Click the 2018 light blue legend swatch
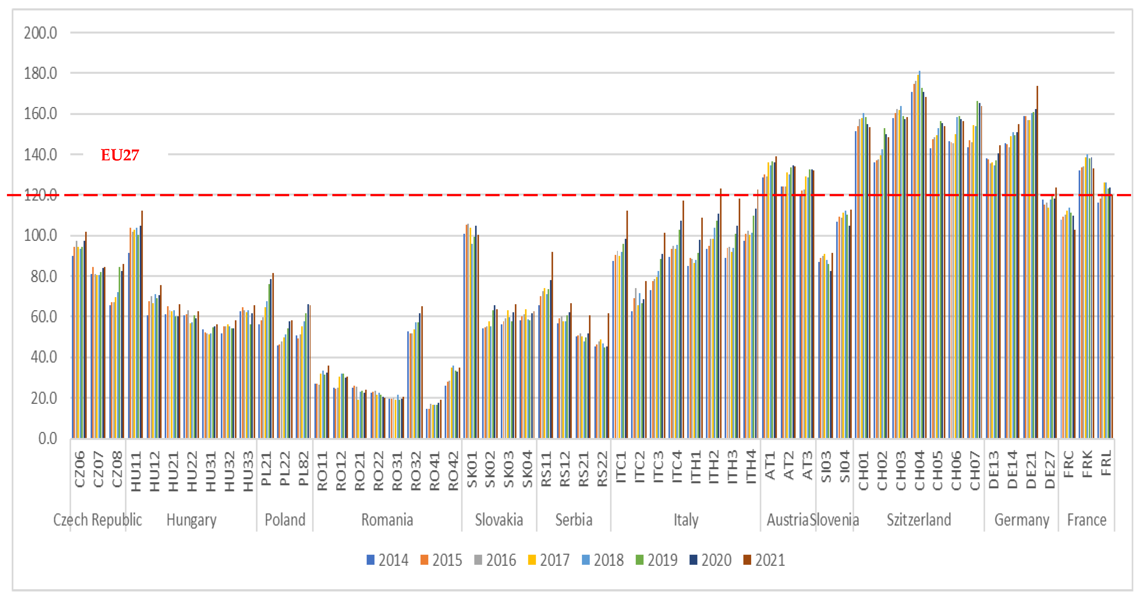 pos(586,560)
